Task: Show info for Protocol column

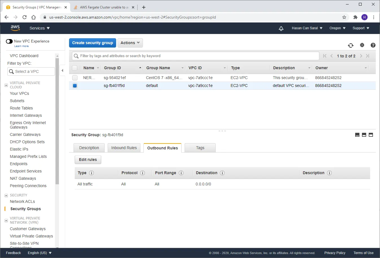Action: (142, 173)
